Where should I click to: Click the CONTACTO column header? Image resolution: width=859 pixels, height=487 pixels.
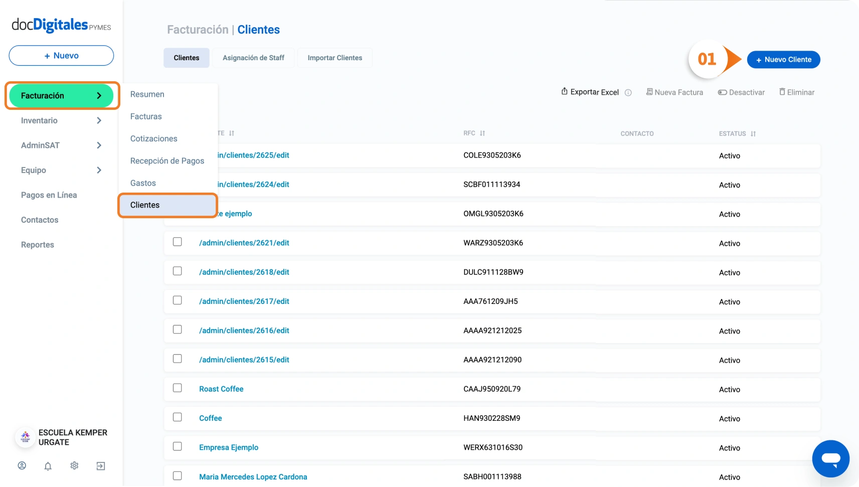(637, 134)
